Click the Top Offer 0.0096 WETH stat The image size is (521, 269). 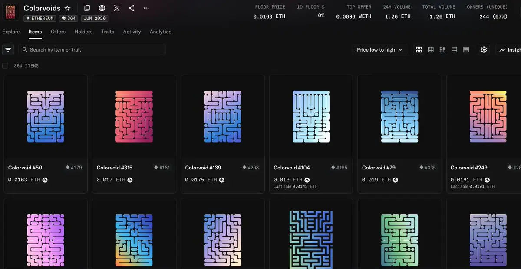[353, 12]
